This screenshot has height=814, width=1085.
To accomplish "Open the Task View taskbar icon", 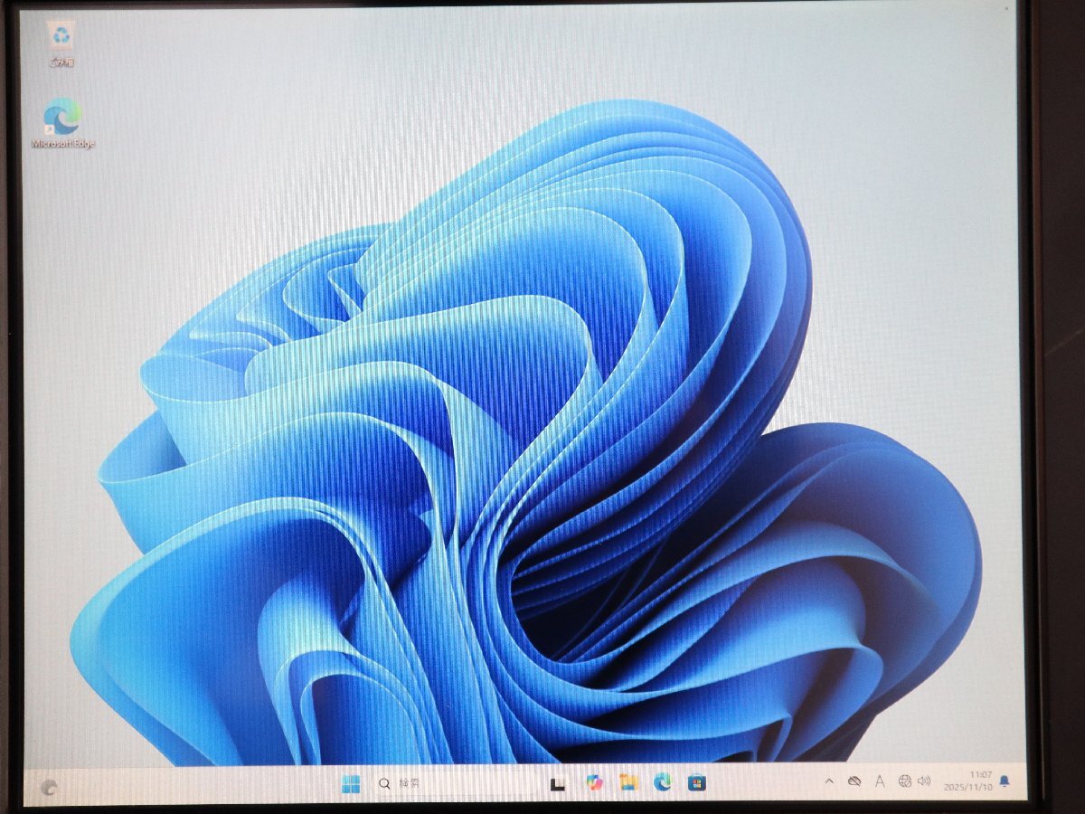I will tap(558, 784).
